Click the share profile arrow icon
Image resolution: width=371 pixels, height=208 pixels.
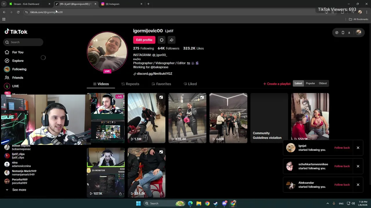coord(172,40)
